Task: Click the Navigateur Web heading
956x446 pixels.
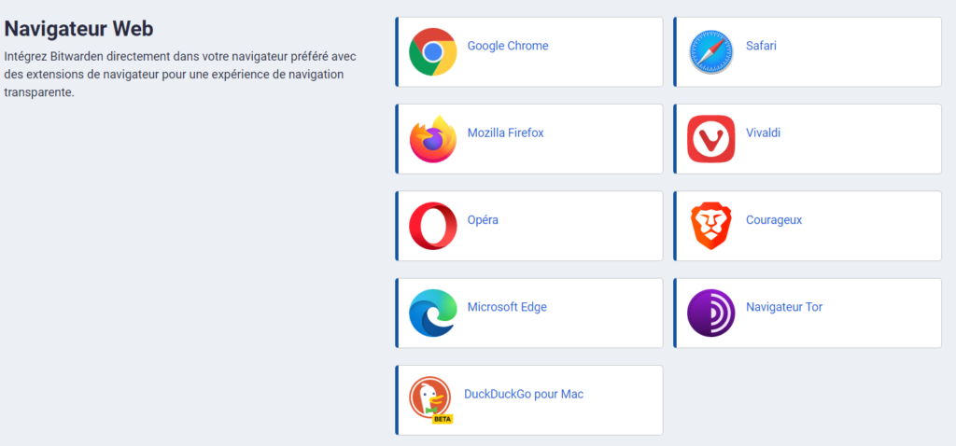Action: tap(78, 29)
